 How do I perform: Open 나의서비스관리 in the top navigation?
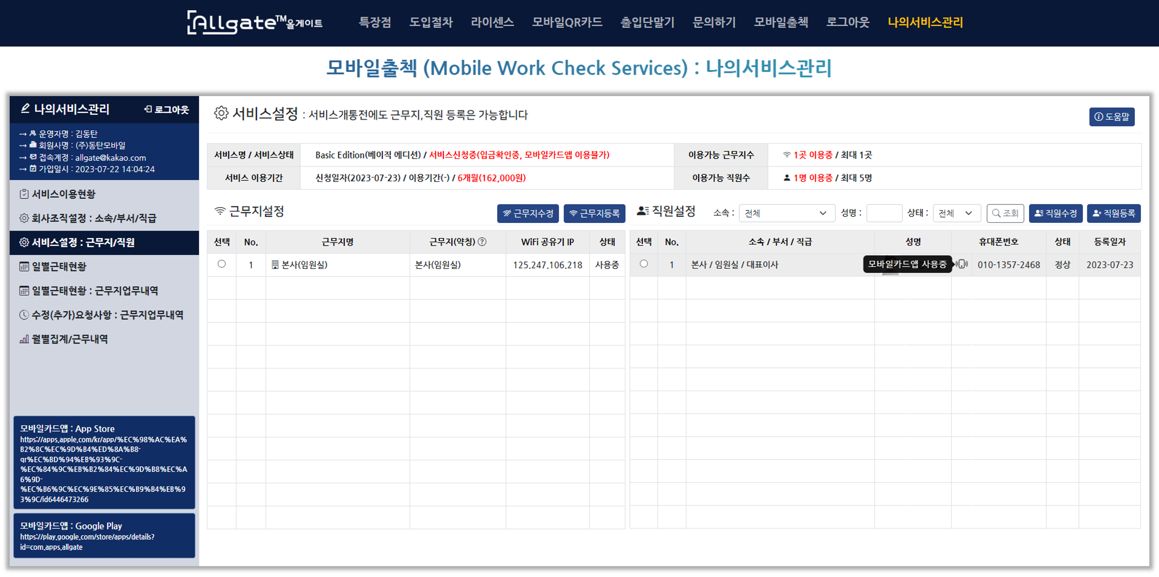point(925,22)
